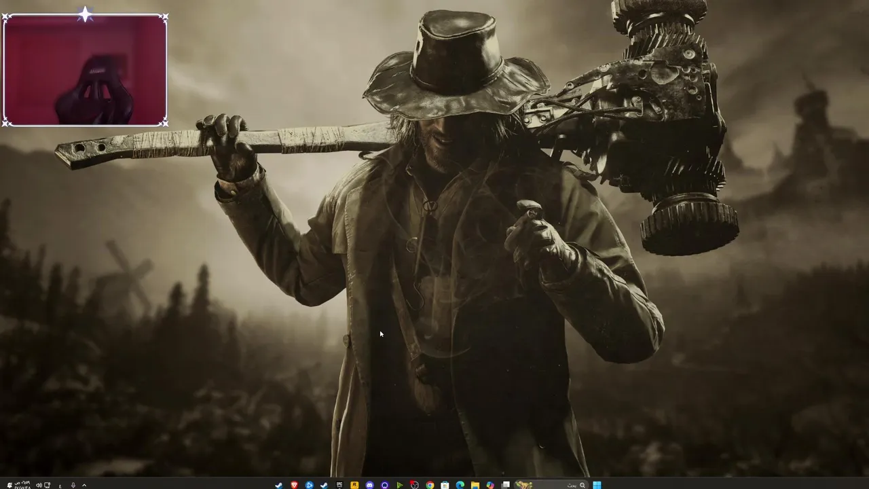The height and width of the screenshot is (489, 869).
Task: Open the volume speaker icon in system tray
Action: (x=39, y=486)
